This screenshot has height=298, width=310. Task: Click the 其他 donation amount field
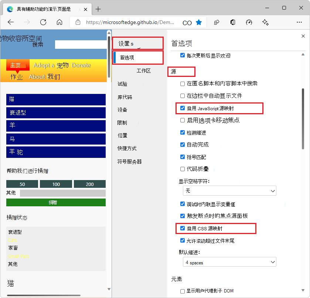(63, 193)
